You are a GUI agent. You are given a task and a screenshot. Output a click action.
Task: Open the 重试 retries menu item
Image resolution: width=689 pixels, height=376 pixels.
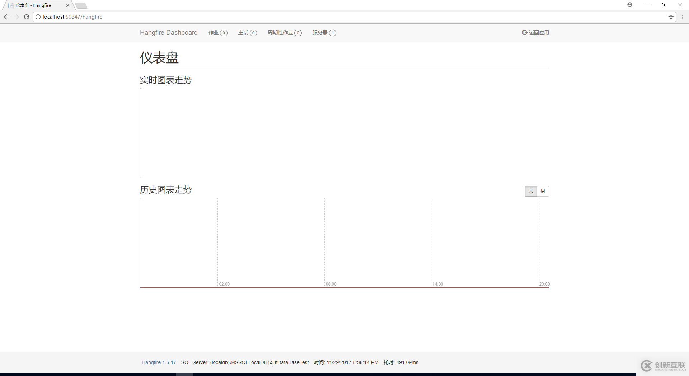(247, 33)
